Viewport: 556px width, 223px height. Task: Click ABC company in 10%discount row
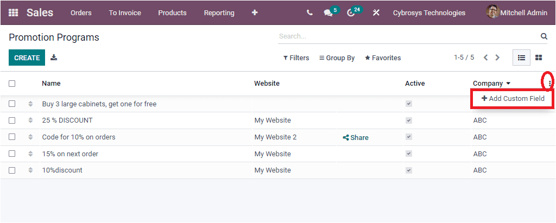[480, 170]
